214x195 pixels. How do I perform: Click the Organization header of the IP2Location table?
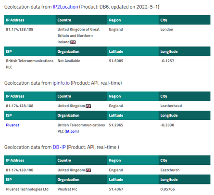point(81,51)
